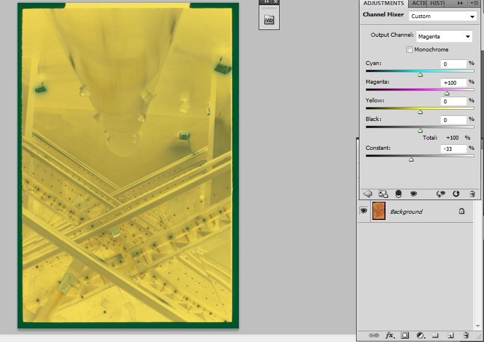Click the Constant slider handle
This screenshot has width=484, height=342.
point(411,159)
